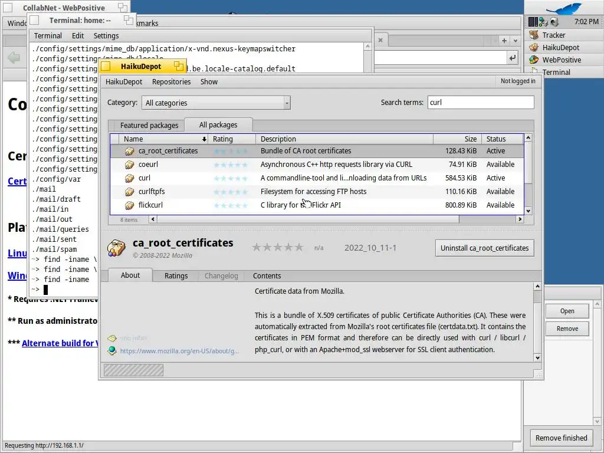Open the About tab
Image resolution: width=604 pixels, height=453 pixels.
130,275
